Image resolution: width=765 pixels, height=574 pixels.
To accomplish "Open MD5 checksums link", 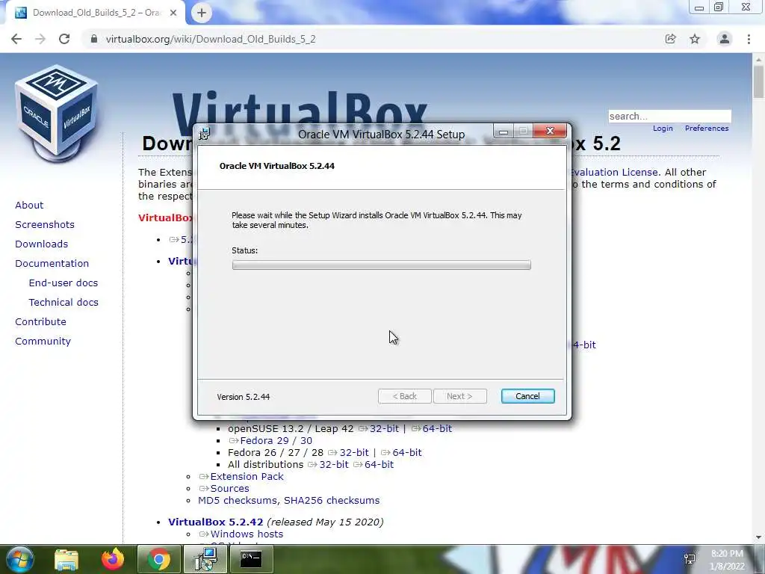I will 238,500.
